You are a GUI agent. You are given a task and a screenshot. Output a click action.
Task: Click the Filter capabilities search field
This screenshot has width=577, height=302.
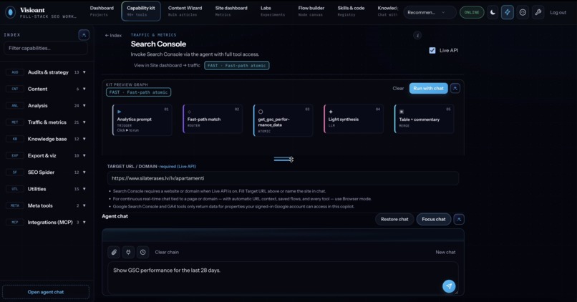point(46,48)
